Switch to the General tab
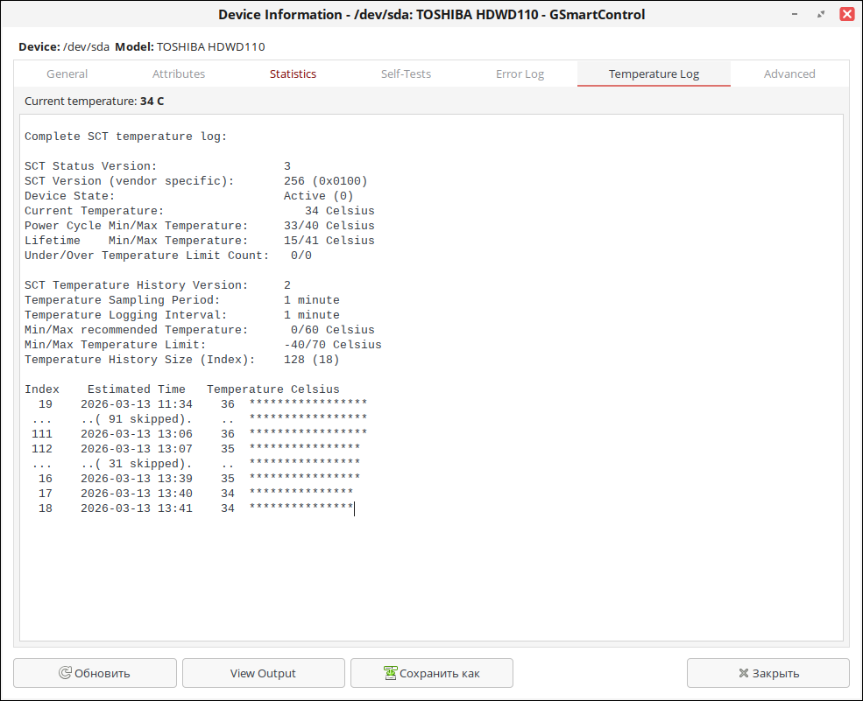 click(x=67, y=74)
